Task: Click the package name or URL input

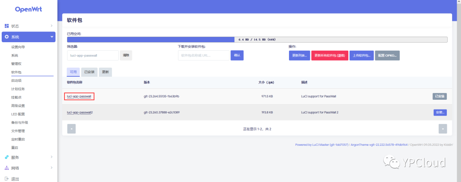Action: pyautogui.click(x=204, y=55)
